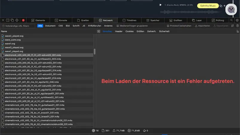The width and height of the screenshot is (240, 135).
Task: Click the domains count globe icon
Action: click(x=93, y=131)
